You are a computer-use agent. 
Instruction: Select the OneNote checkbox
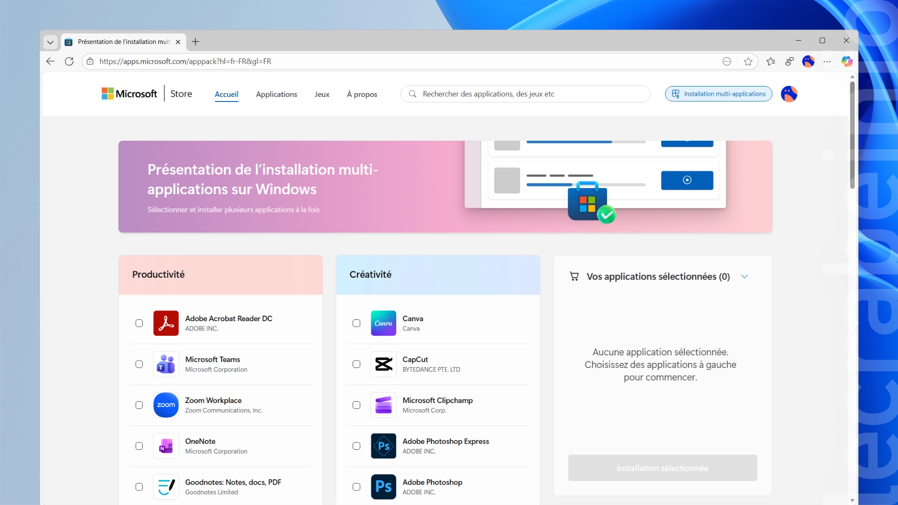(139, 446)
